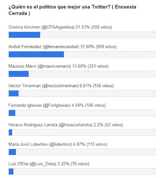The width and height of the screenshot is (165, 178).
Task: Click Cristina Kirchner's 21.53% progress bar
Action: 82,35
